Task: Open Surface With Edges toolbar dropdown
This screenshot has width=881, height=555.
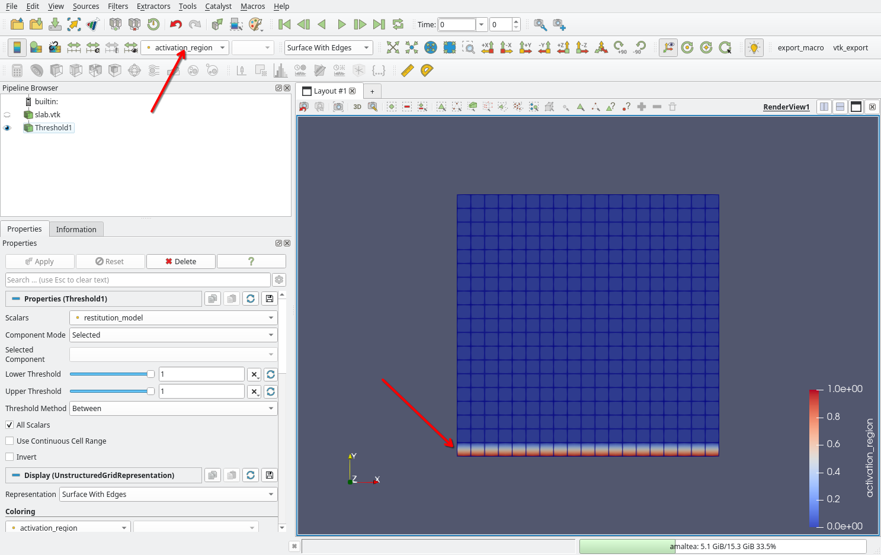Action: coord(328,47)
